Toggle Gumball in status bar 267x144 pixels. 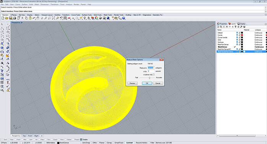tap(129, 143)
